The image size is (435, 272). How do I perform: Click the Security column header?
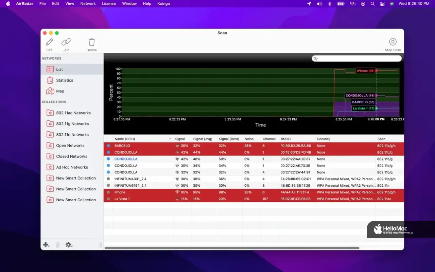click(x=324, y=139)
